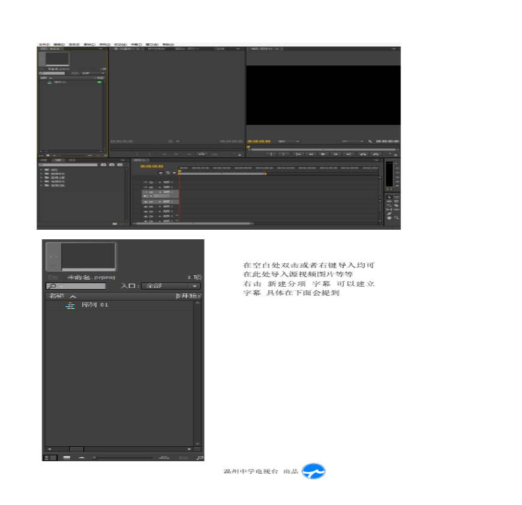Click the Play button in program monitor
The image size is (522, 505).
coord(323,154)
